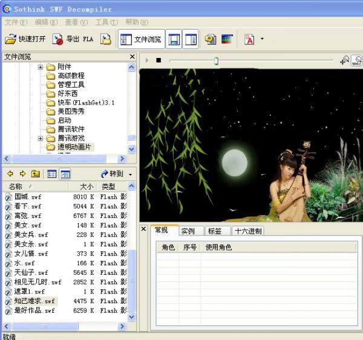This screenshot has height=340, width=363.
Task: Open the dropdown arrow beside the red A icon
Action: pyautogui.click(x=262, y=39)
